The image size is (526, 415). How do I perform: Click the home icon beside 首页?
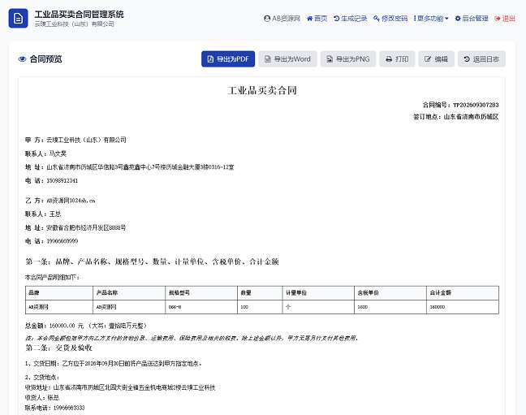pos(309,19)
